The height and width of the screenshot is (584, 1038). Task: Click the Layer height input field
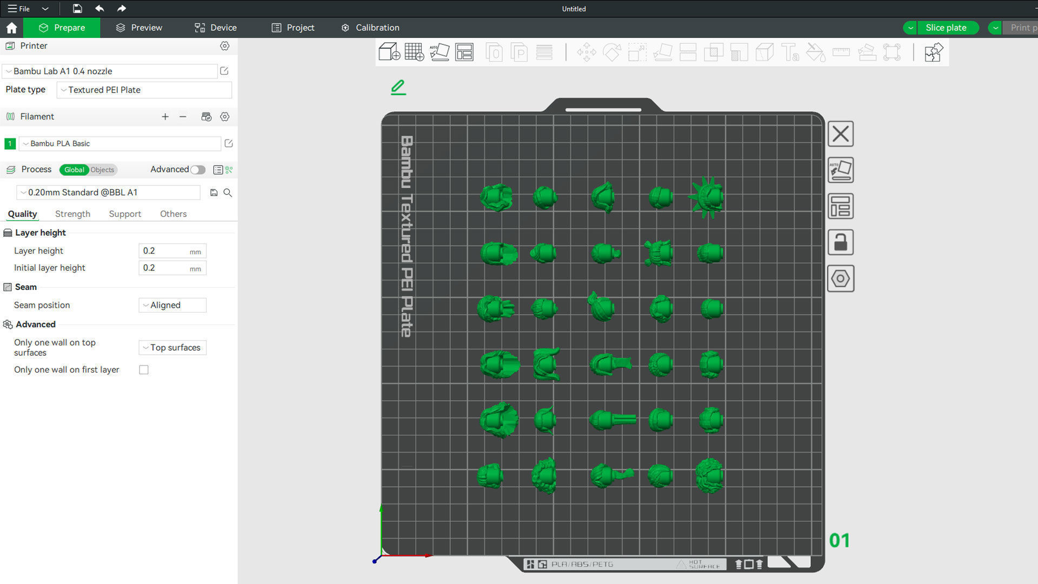pos(164,251)
